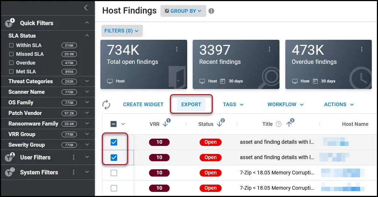Image resolution: width=378 pixels, height=197 pixels.
Task: Collapse the SLA Status section
Action: 87,35
